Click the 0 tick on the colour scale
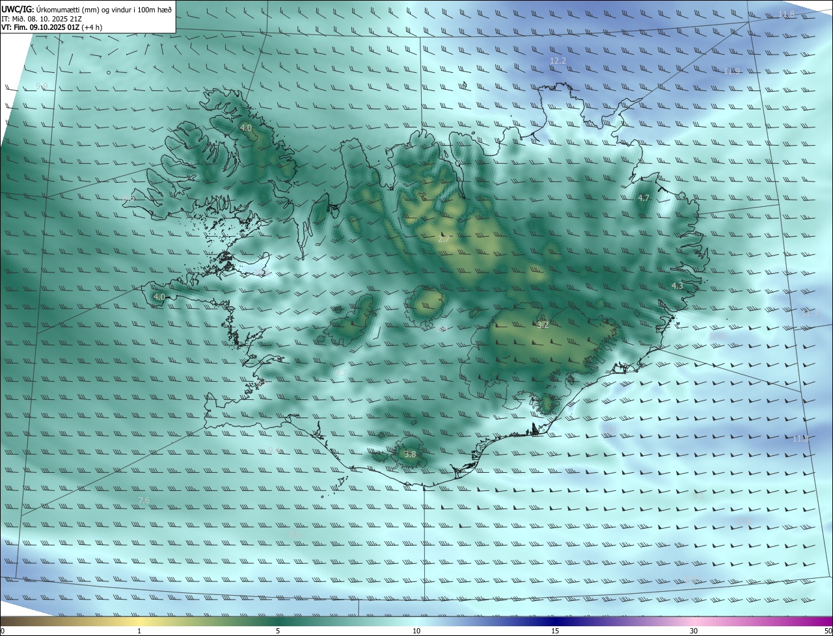The width and height of the screenshot is (833, 636). tap(3, 631)
